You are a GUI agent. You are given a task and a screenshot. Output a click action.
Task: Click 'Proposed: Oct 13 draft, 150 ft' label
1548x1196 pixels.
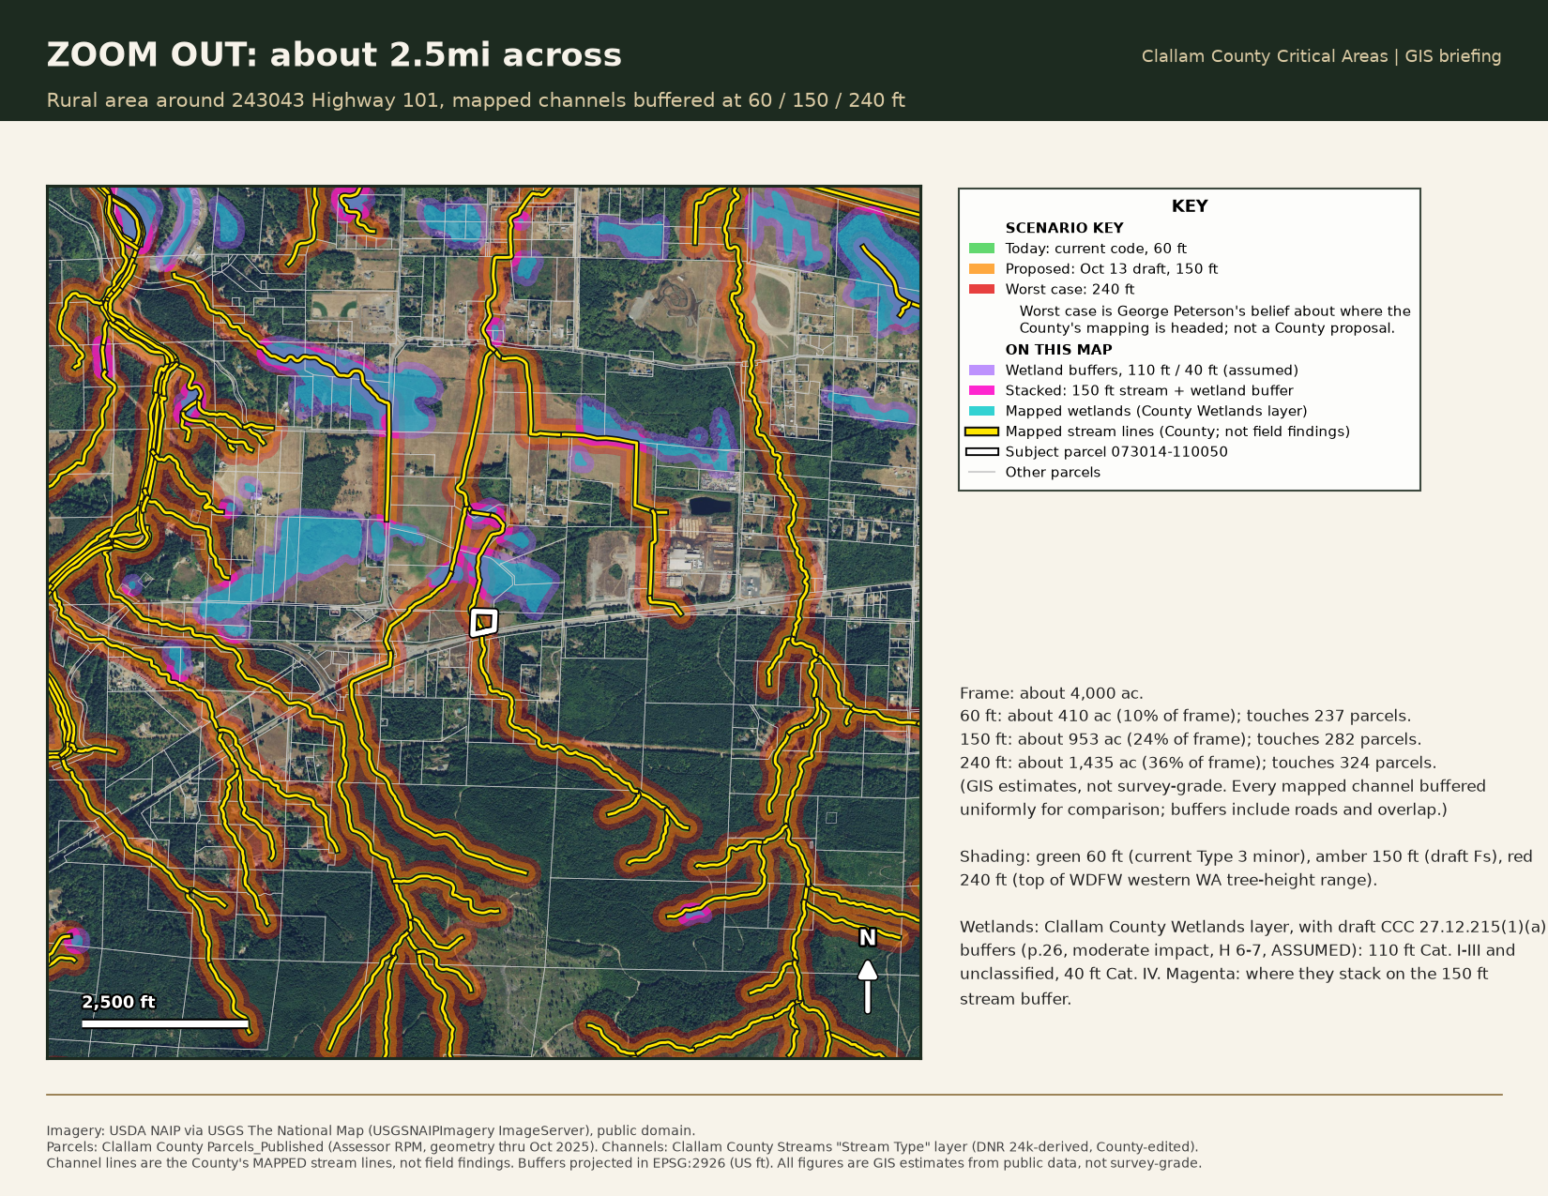pyautogui.click(x=1112, y=269)
